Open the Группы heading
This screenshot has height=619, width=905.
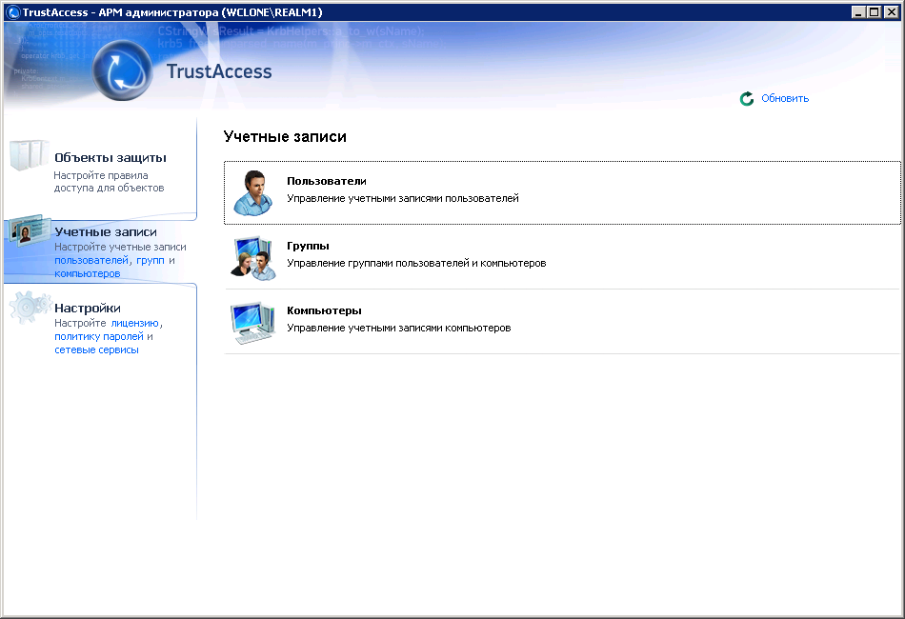(309, 246)
